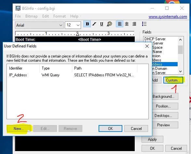Align text left icon
Viewport: 191px width, 154px height.
tap(120, 24)
